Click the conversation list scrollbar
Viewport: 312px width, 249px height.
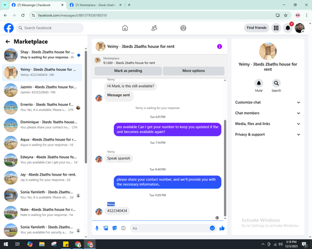[85, 107]
